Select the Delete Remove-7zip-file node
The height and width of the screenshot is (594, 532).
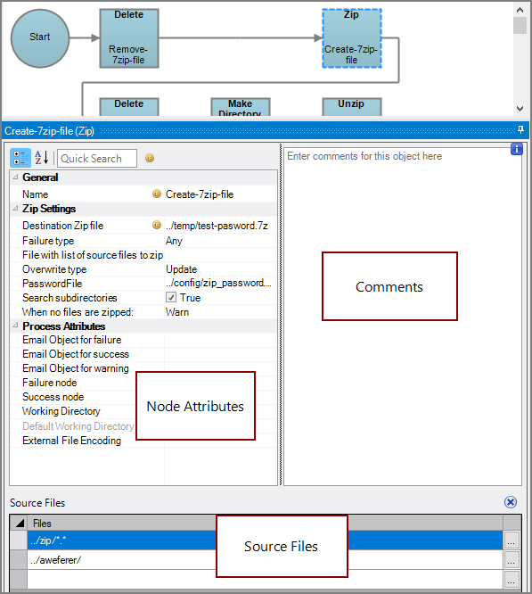[x=129, y=38]
